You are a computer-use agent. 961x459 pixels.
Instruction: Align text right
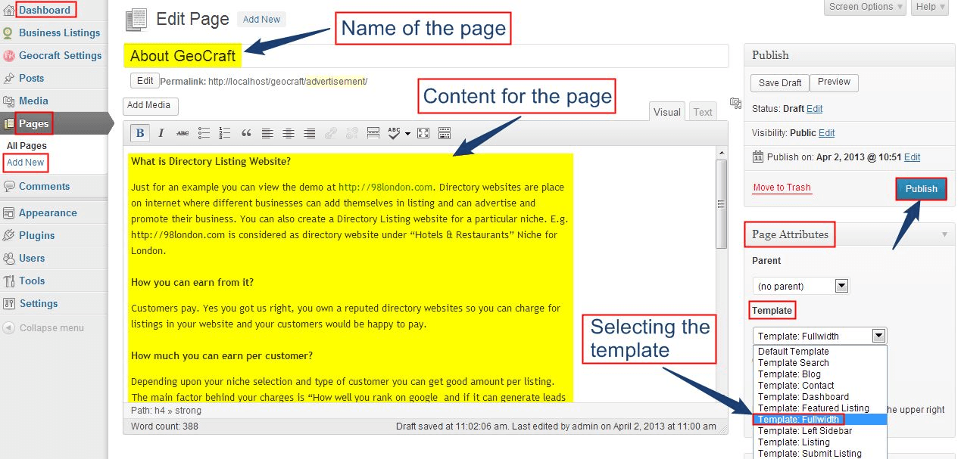[309, 133]
